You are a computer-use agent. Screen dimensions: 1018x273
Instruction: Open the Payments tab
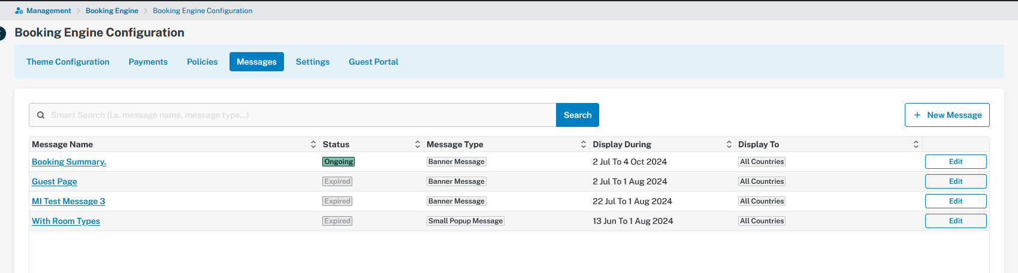(148, 62)
